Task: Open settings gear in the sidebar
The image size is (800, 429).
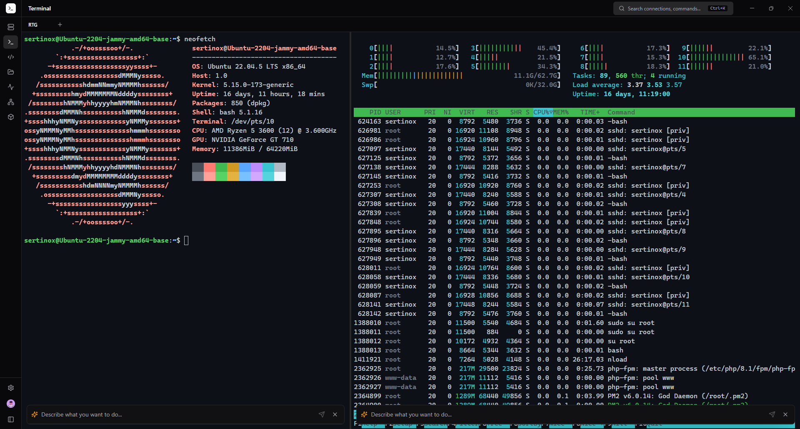Action: [11, 388]
